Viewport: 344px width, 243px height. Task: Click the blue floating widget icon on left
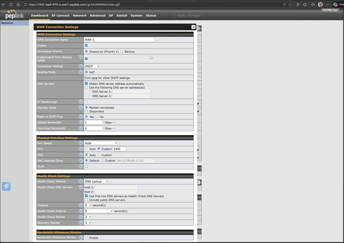(x=6, y=186)
